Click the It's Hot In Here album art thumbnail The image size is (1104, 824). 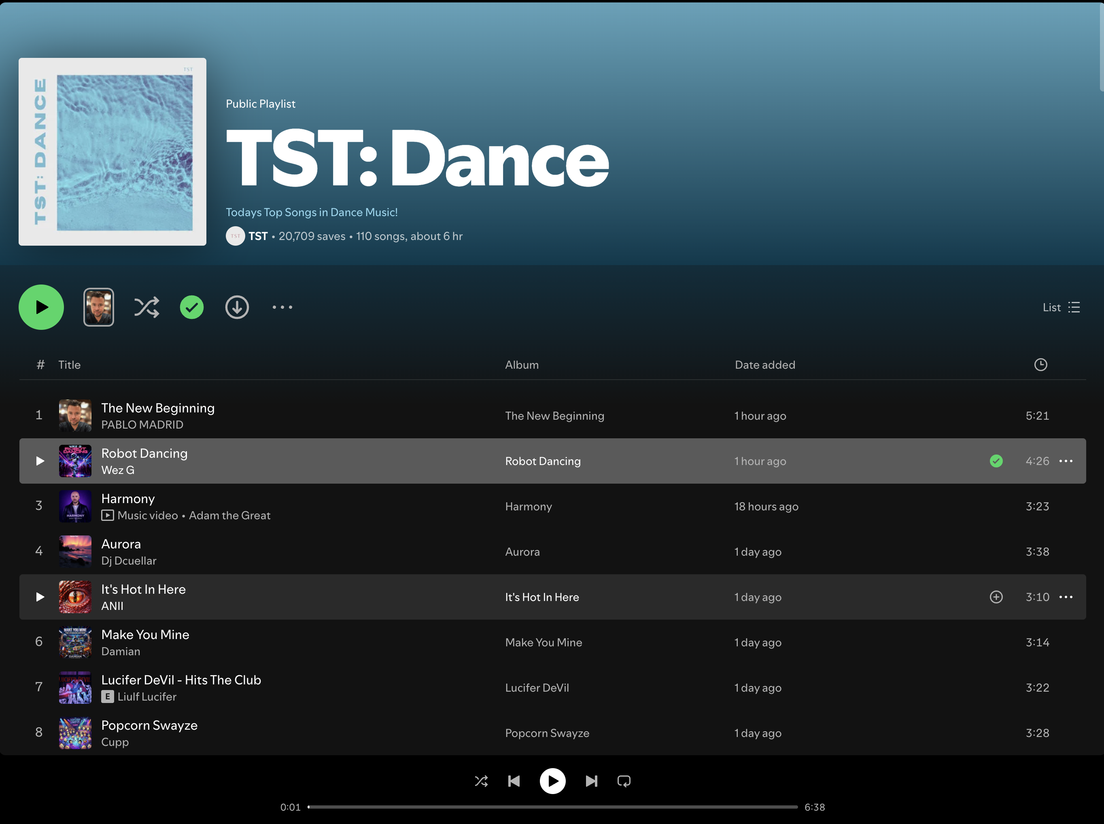[x=75, y=597]
